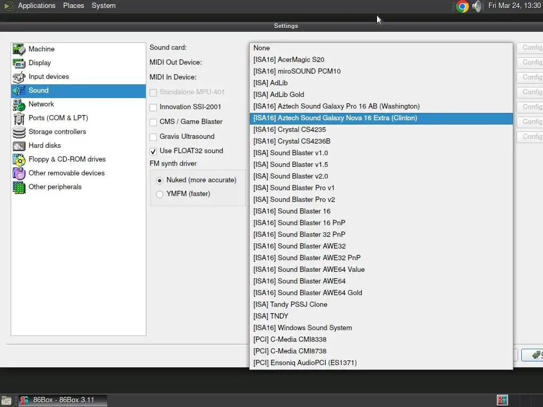Pick Aztech Sound Galaxy Nova 16 Extra (Clinton)
This screenshot has height=407, width=543.
[x=381, y=118]
